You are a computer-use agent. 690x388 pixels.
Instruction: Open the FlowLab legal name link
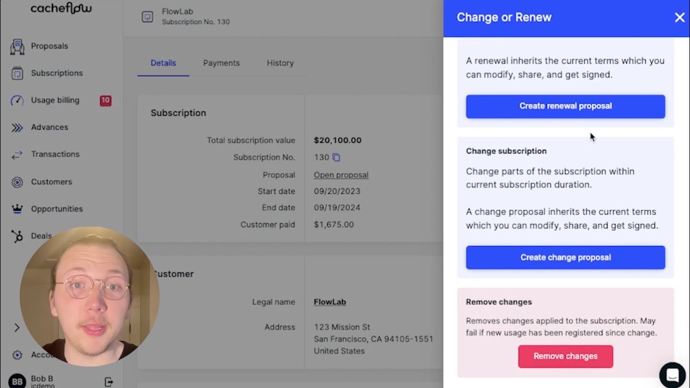pos(330,302)
